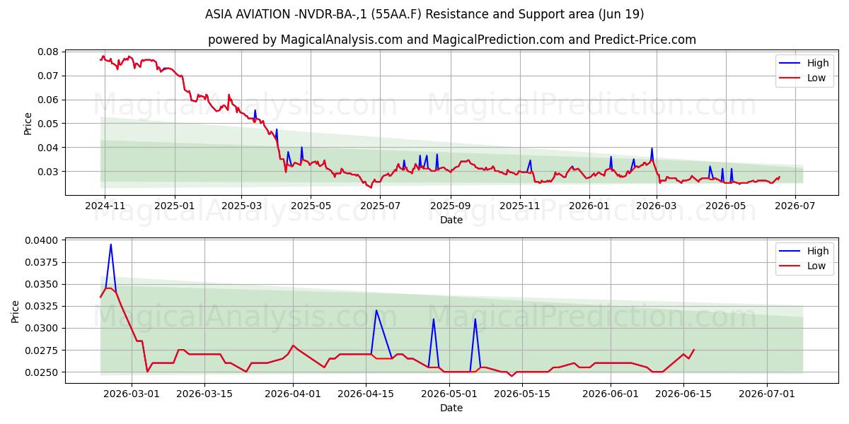The image size is (849, 424).
Task: Click the 0.0395 High spike peak in bottom chart
Action: pos(110,245)
